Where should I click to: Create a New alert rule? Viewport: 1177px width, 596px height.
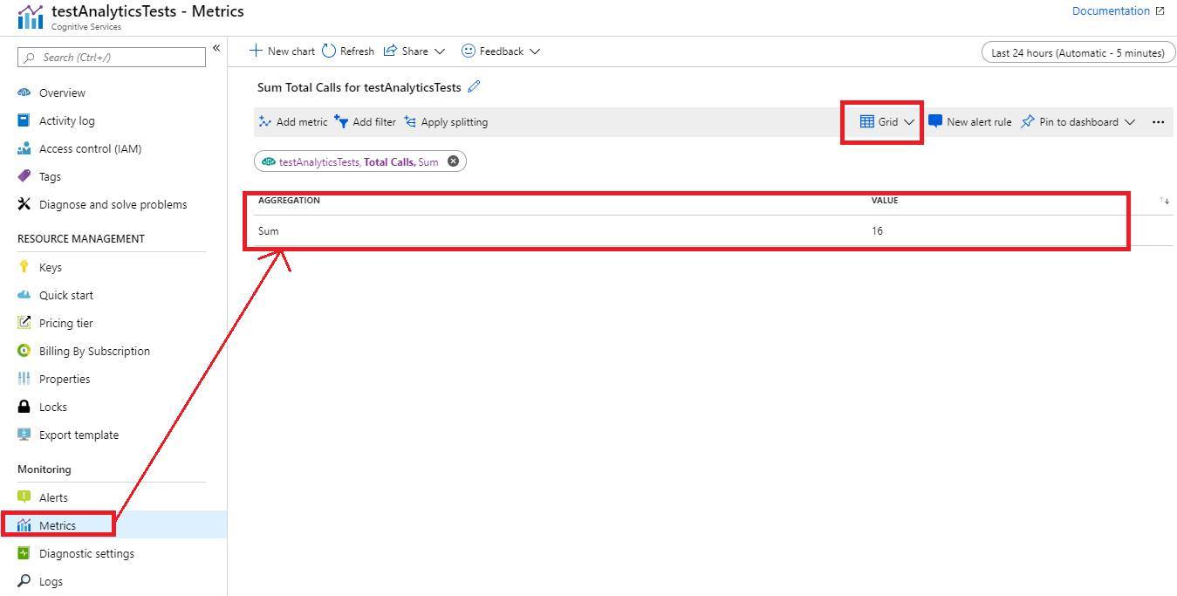pyautogui.click(x=970, y=122)
